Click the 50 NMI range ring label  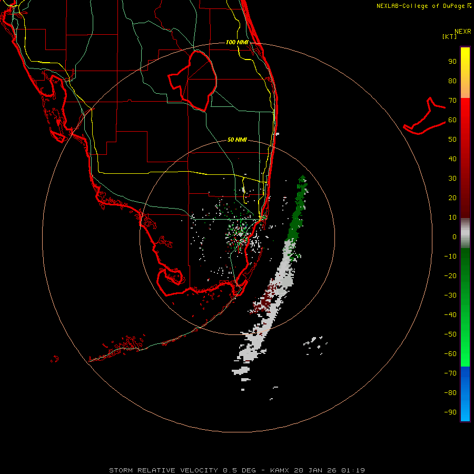[237, 140]
